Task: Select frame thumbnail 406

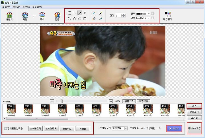Action: point(165,109)
